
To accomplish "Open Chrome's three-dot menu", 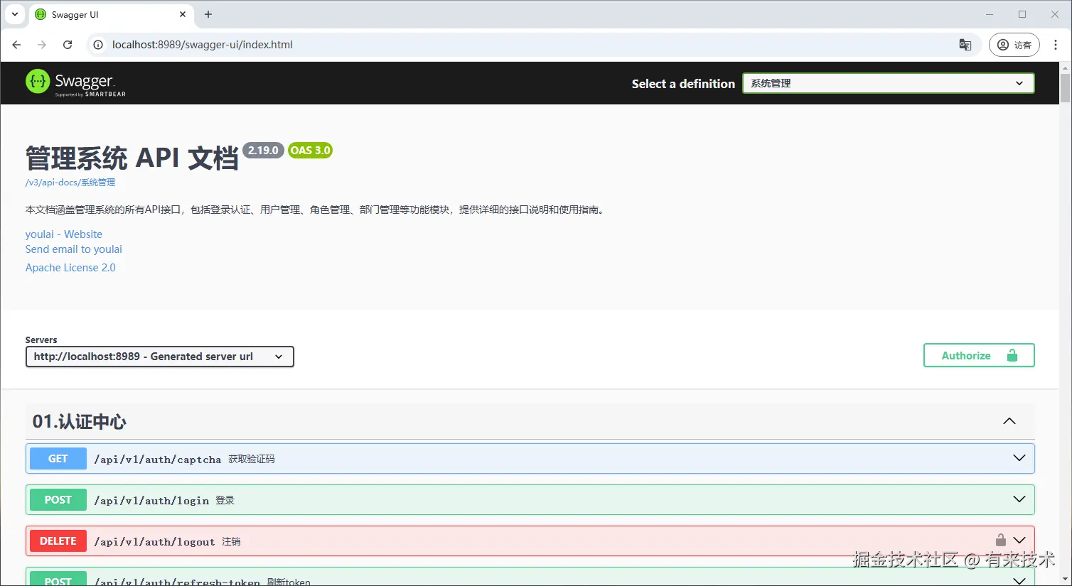I will tap(1056, 45).
